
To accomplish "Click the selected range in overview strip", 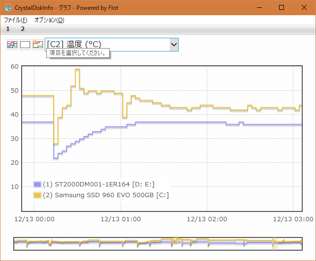I will click(275, 244).
